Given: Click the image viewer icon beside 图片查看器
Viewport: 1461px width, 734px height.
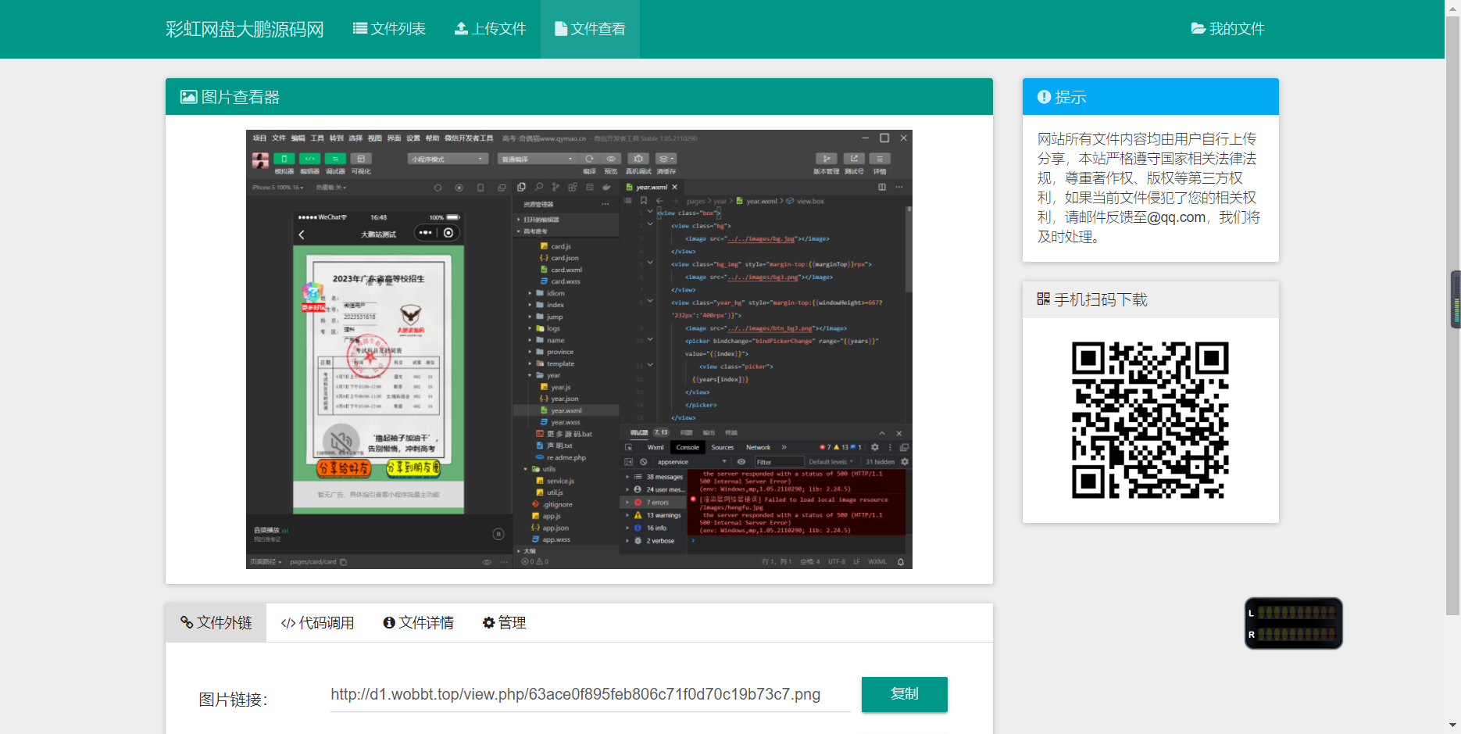Looking at the screenshot, I should coord(188,96).
